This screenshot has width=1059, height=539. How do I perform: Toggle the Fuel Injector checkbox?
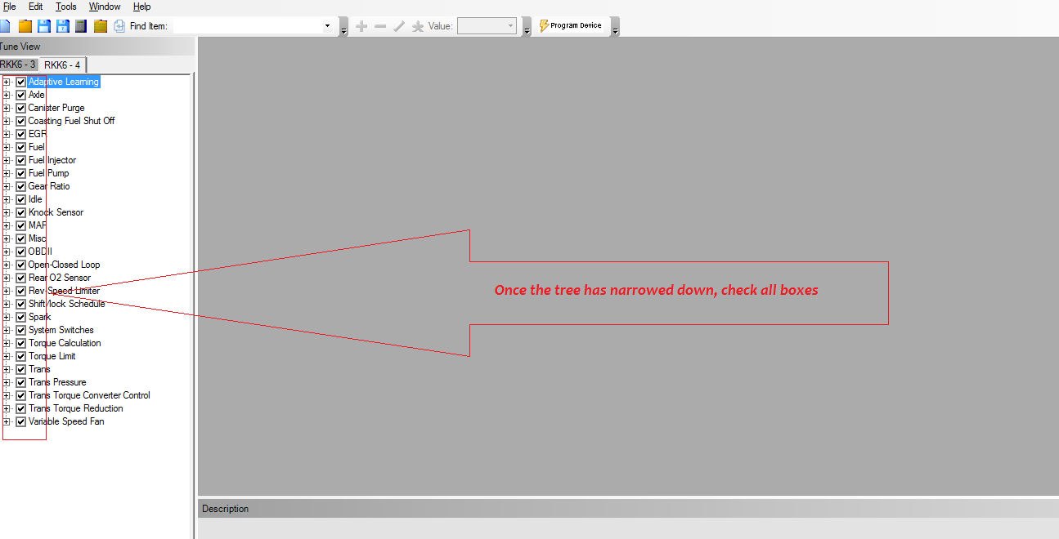[x=21, y=160]
